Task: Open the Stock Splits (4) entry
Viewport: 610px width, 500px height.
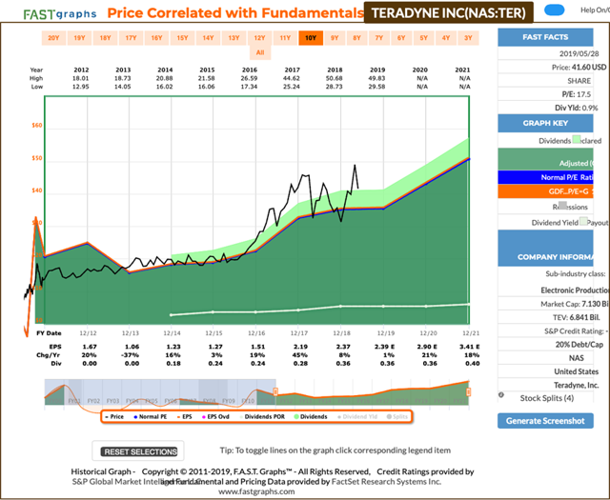Action: tap(547, 398)
